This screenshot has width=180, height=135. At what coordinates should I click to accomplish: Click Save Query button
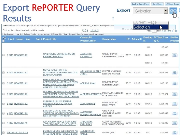157,4
